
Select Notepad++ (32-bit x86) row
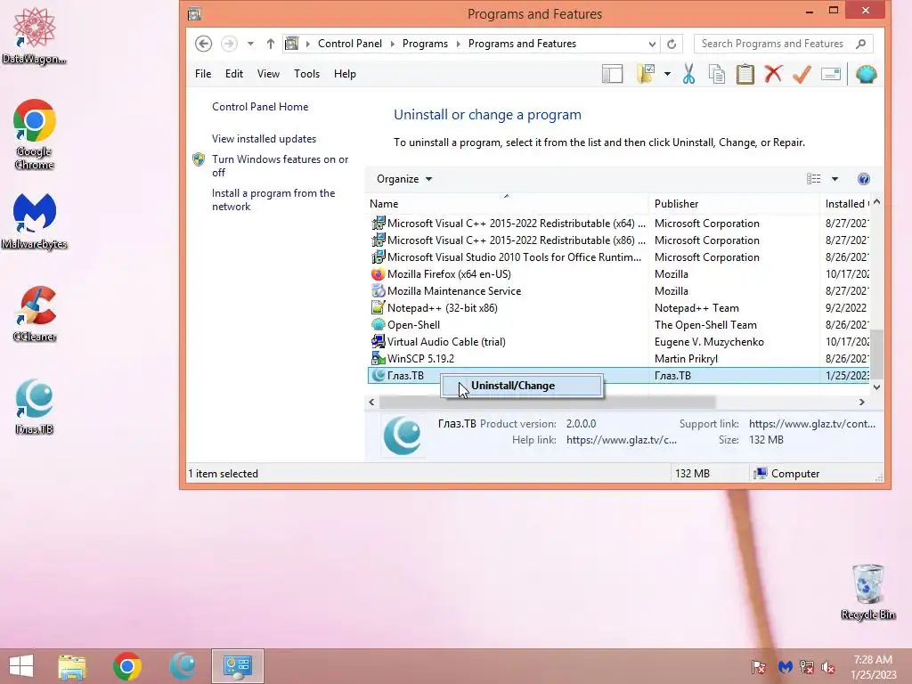tap(619, 308)
